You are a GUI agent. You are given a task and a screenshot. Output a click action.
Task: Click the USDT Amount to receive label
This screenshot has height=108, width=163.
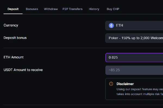pos(23,70)
